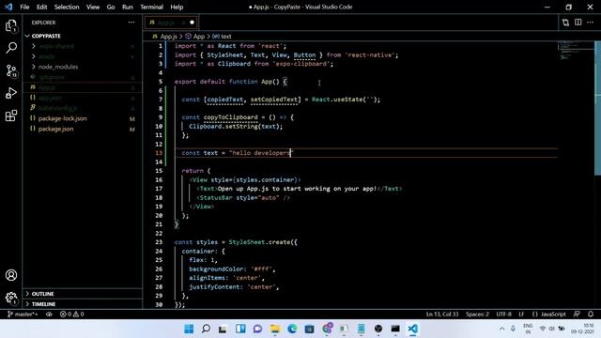The height and width of the screenshot is (338, 601).
Task: Open the Search view in activity bar
Action: coord(11,48)
